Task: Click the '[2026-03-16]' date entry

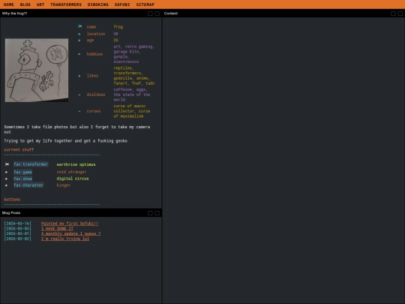Action: point(18,224)
